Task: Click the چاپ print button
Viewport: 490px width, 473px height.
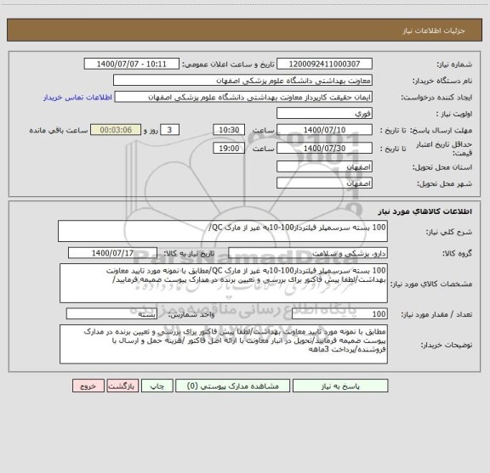Action: [x=157, y=386]
